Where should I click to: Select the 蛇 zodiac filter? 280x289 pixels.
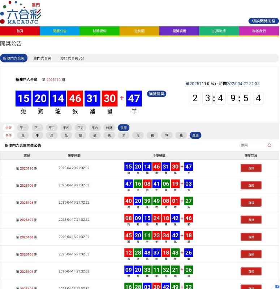coord(95,135)
